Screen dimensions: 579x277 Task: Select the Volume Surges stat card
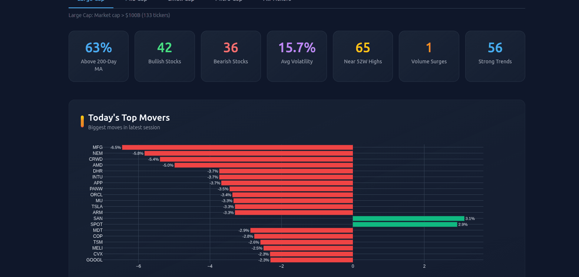coord(429,56)
